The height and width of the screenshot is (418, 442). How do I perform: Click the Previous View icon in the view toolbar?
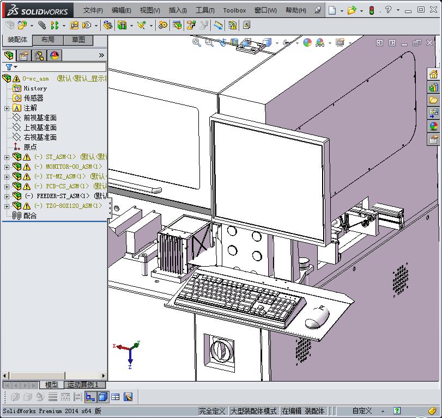pyautogui.click(x=222, y=42)
